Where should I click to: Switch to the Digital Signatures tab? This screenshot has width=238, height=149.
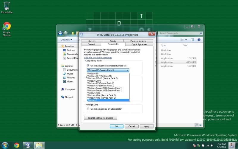[x=139, y=44]
